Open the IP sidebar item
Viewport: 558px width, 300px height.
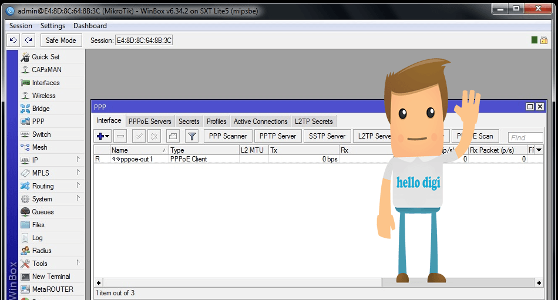[x=52, y=160]
